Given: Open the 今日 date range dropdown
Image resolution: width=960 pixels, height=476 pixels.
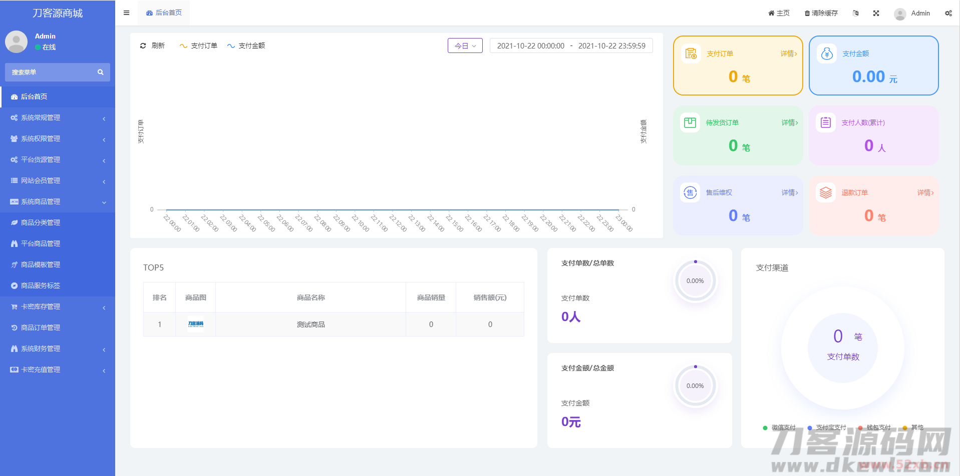Looking at the screenshot, I should coord(465,45).
